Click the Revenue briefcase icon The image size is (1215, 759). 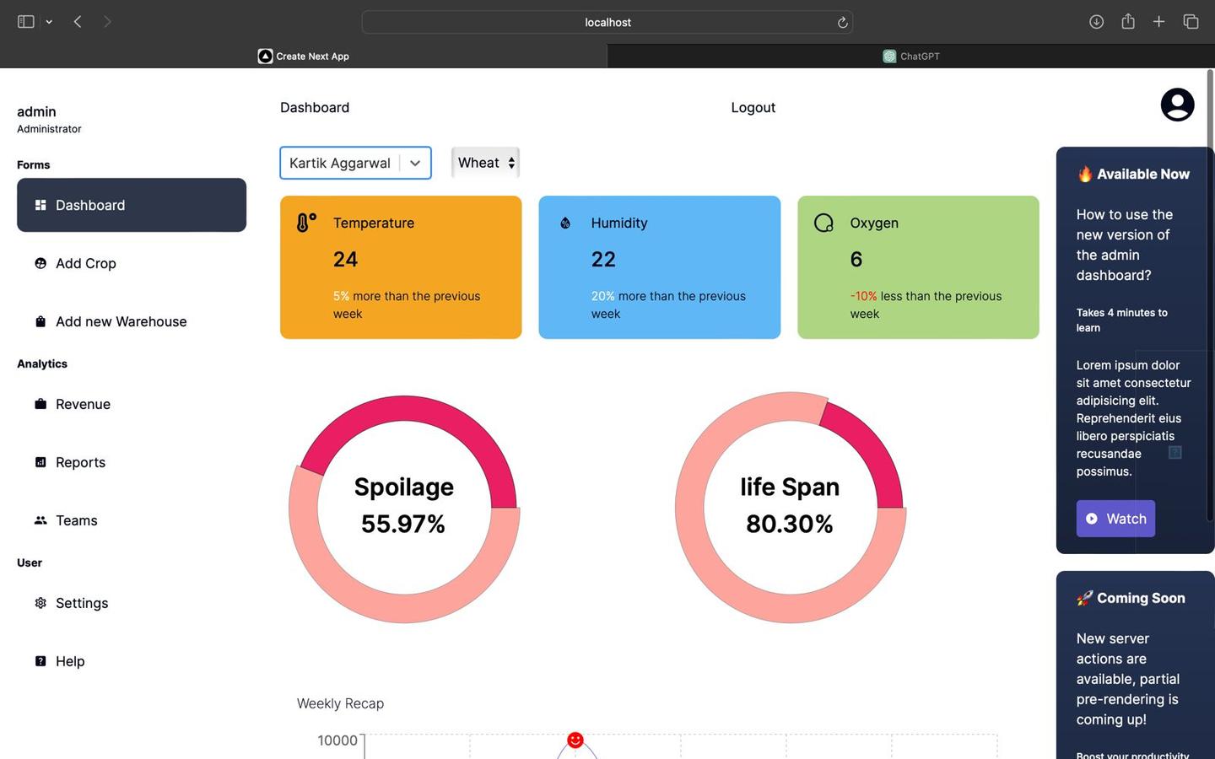tap(40, 404)
